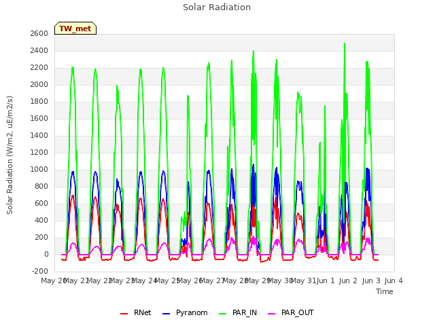Click the 1400 y-axis tick label
435x326 pixels.
39,136
